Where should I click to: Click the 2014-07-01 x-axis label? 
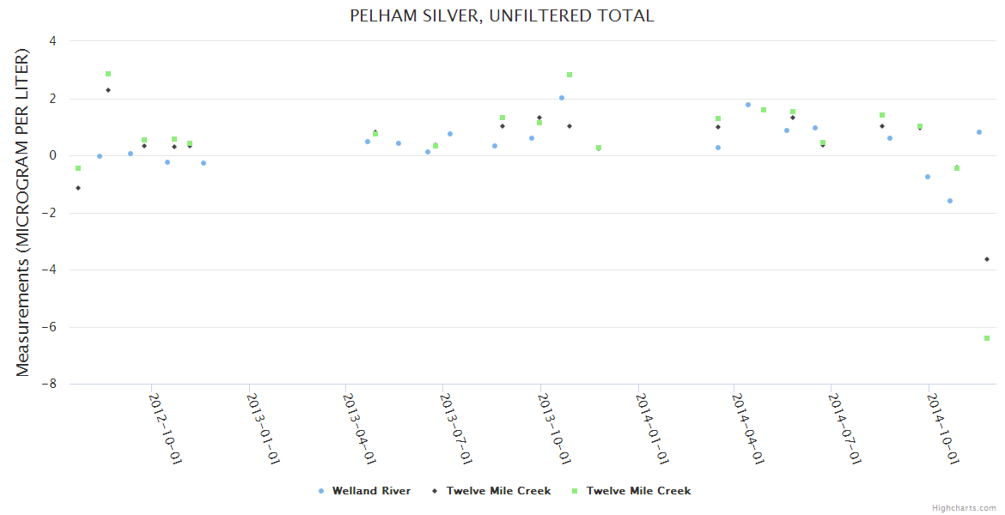pos(845,427)
